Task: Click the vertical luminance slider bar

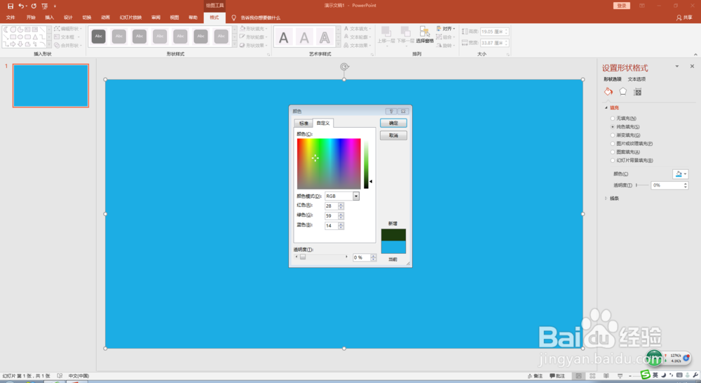Action: tap(366, 163)
